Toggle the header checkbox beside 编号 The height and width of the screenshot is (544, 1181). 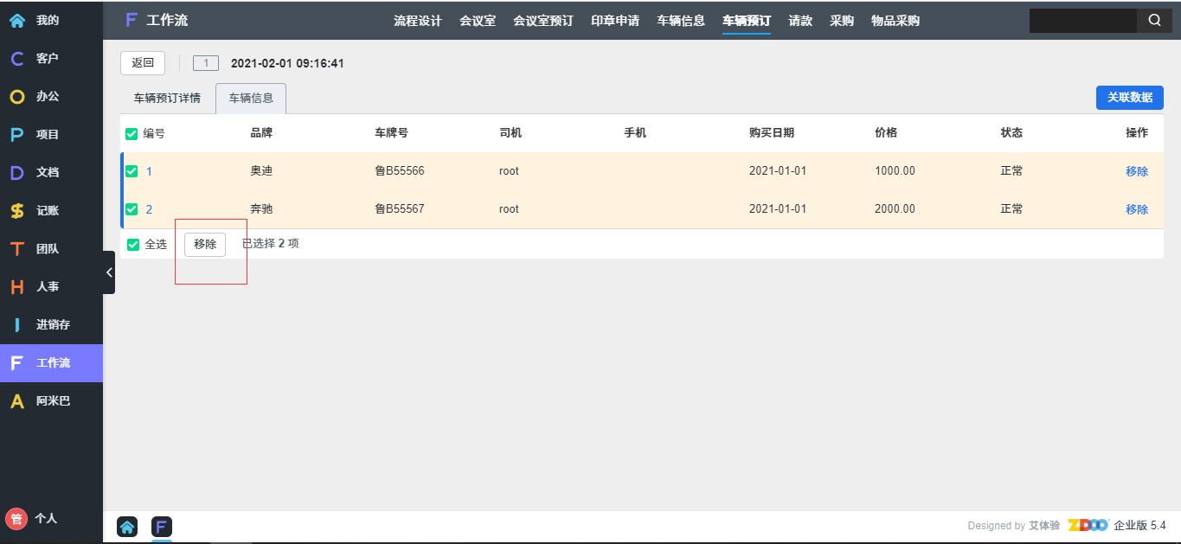click(132, 133)
